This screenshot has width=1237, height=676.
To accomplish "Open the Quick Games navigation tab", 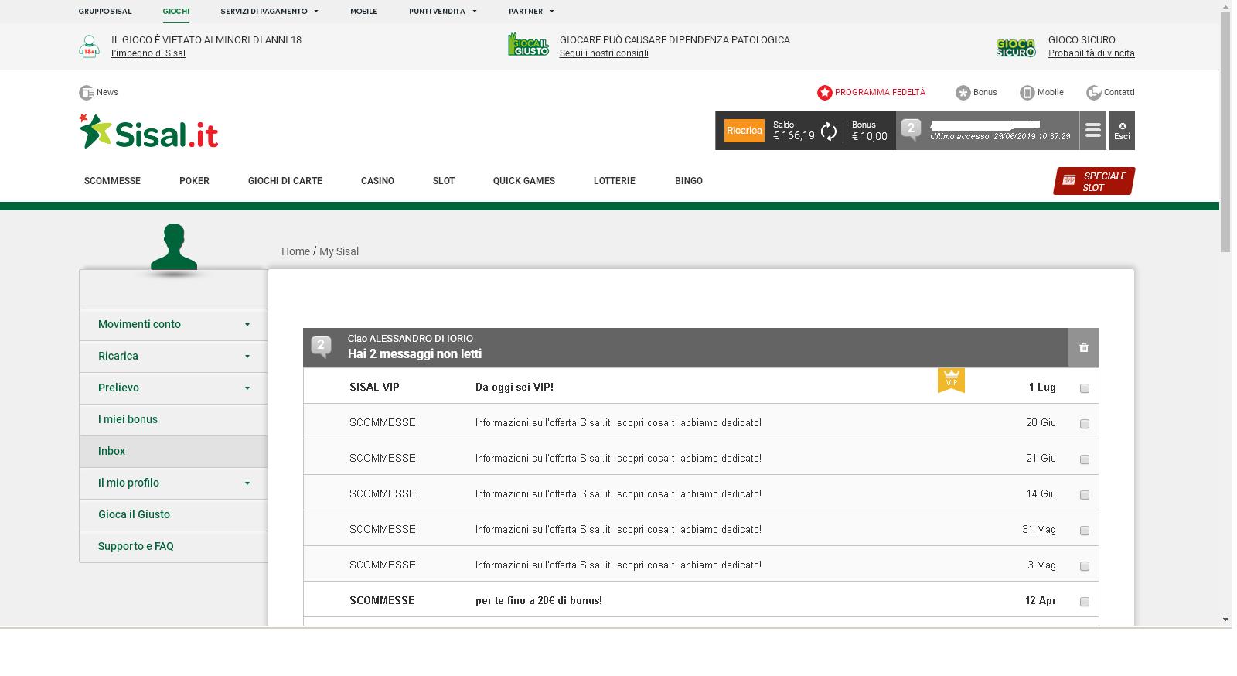I will pyautogui.click(x=524, y=181).
